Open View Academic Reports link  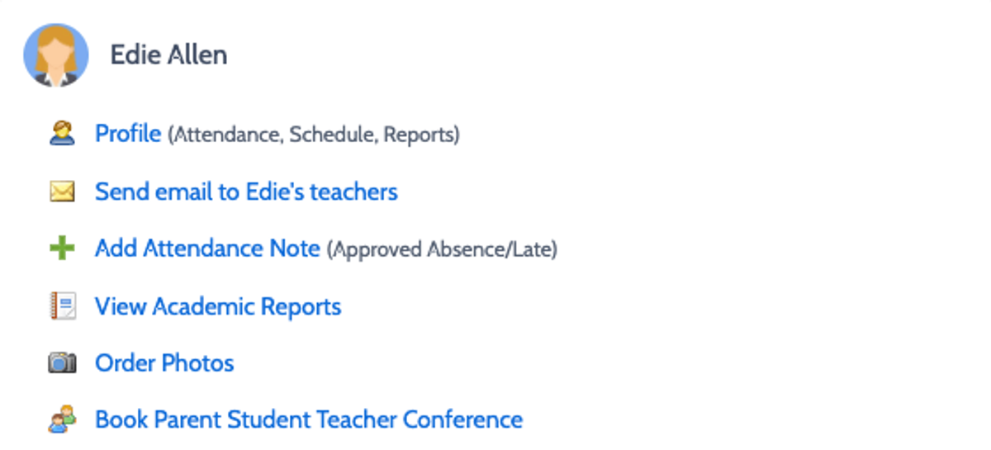coord(218,306)
